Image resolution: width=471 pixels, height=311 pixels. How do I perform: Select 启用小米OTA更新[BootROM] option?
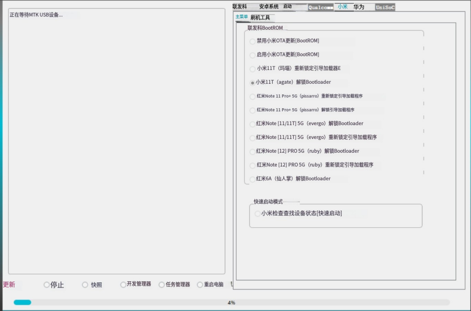(285, 55)
